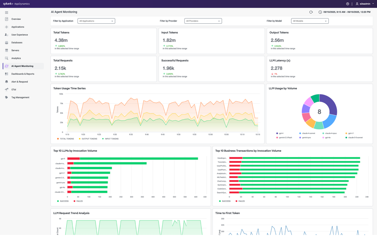
Task: Click the OTel telescope icon
Action: coord(7,90)
